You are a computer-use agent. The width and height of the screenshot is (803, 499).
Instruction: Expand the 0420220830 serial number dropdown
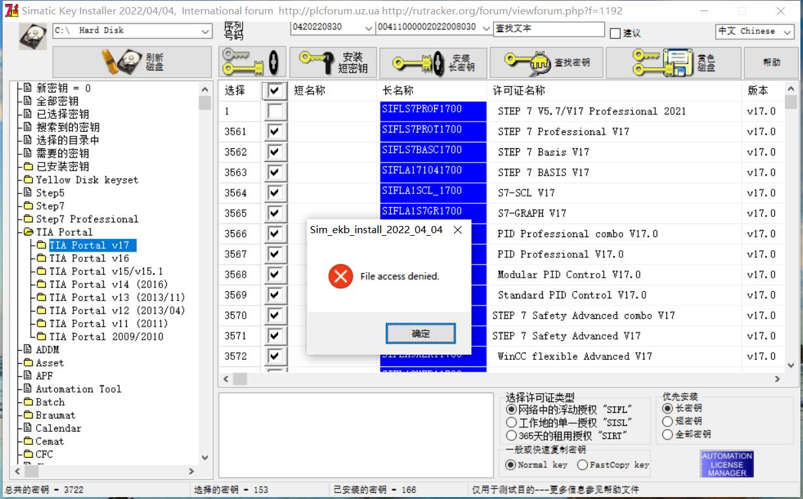(x=369, y=28)
